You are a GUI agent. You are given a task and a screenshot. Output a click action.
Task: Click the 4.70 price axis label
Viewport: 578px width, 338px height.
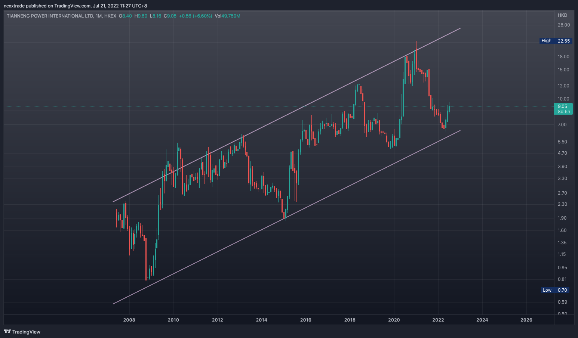pyautogui.click(x=562, y=153)
